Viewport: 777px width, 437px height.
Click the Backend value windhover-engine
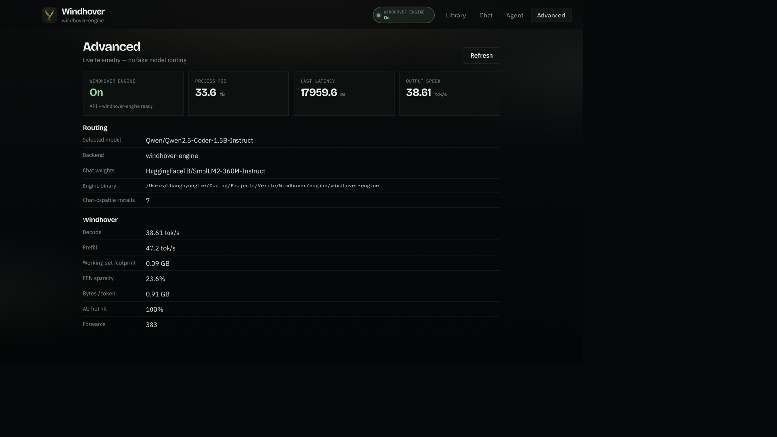click(x=172, y=156)
